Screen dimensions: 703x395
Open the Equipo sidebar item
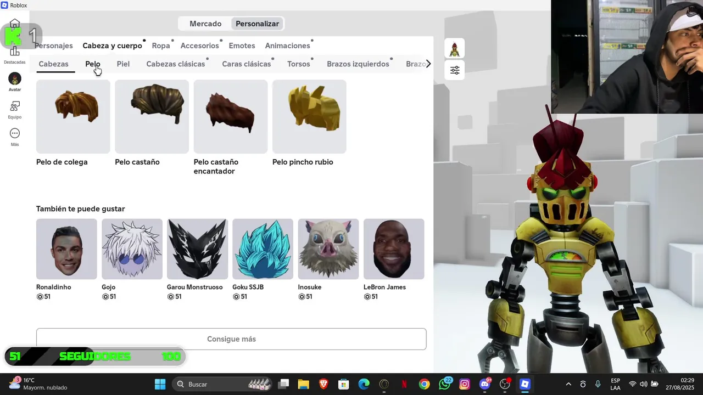click(x=15, y=110)
